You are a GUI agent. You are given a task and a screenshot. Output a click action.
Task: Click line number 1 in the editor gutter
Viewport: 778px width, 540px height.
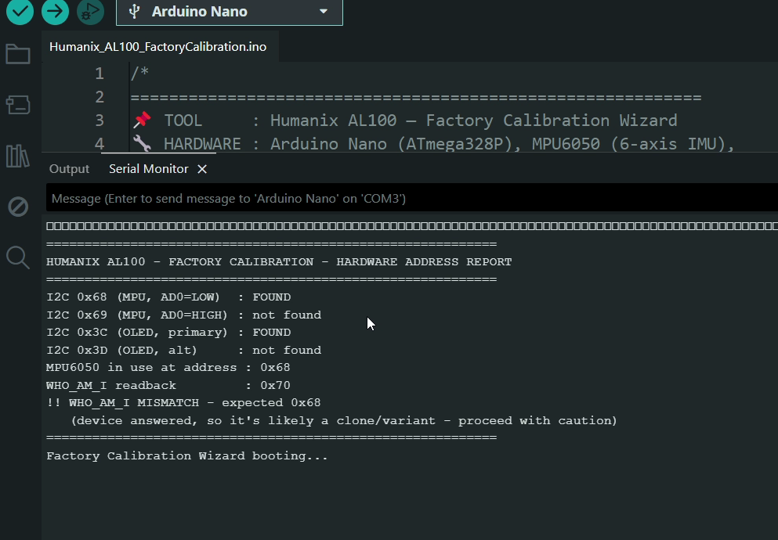(x=100, y=74)
